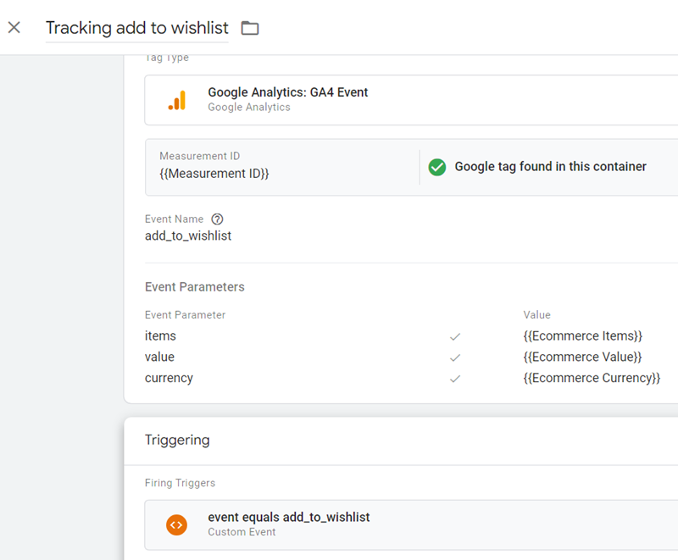Screen dimensions: 678x560
Task: Click the help icon next to Event Name
Action: [217, 219]
